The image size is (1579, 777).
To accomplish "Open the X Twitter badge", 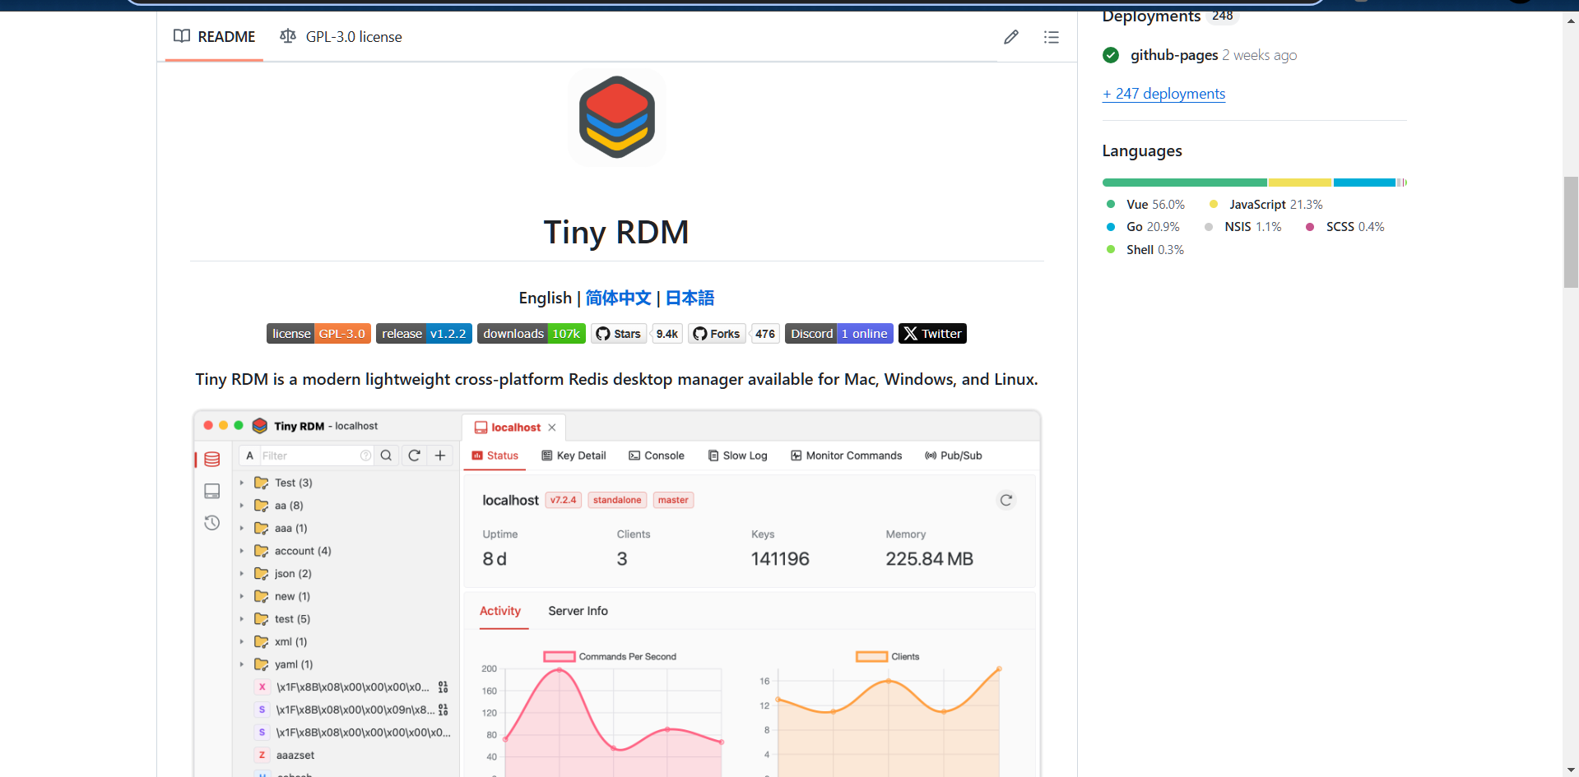I will (x=932, y=334).
